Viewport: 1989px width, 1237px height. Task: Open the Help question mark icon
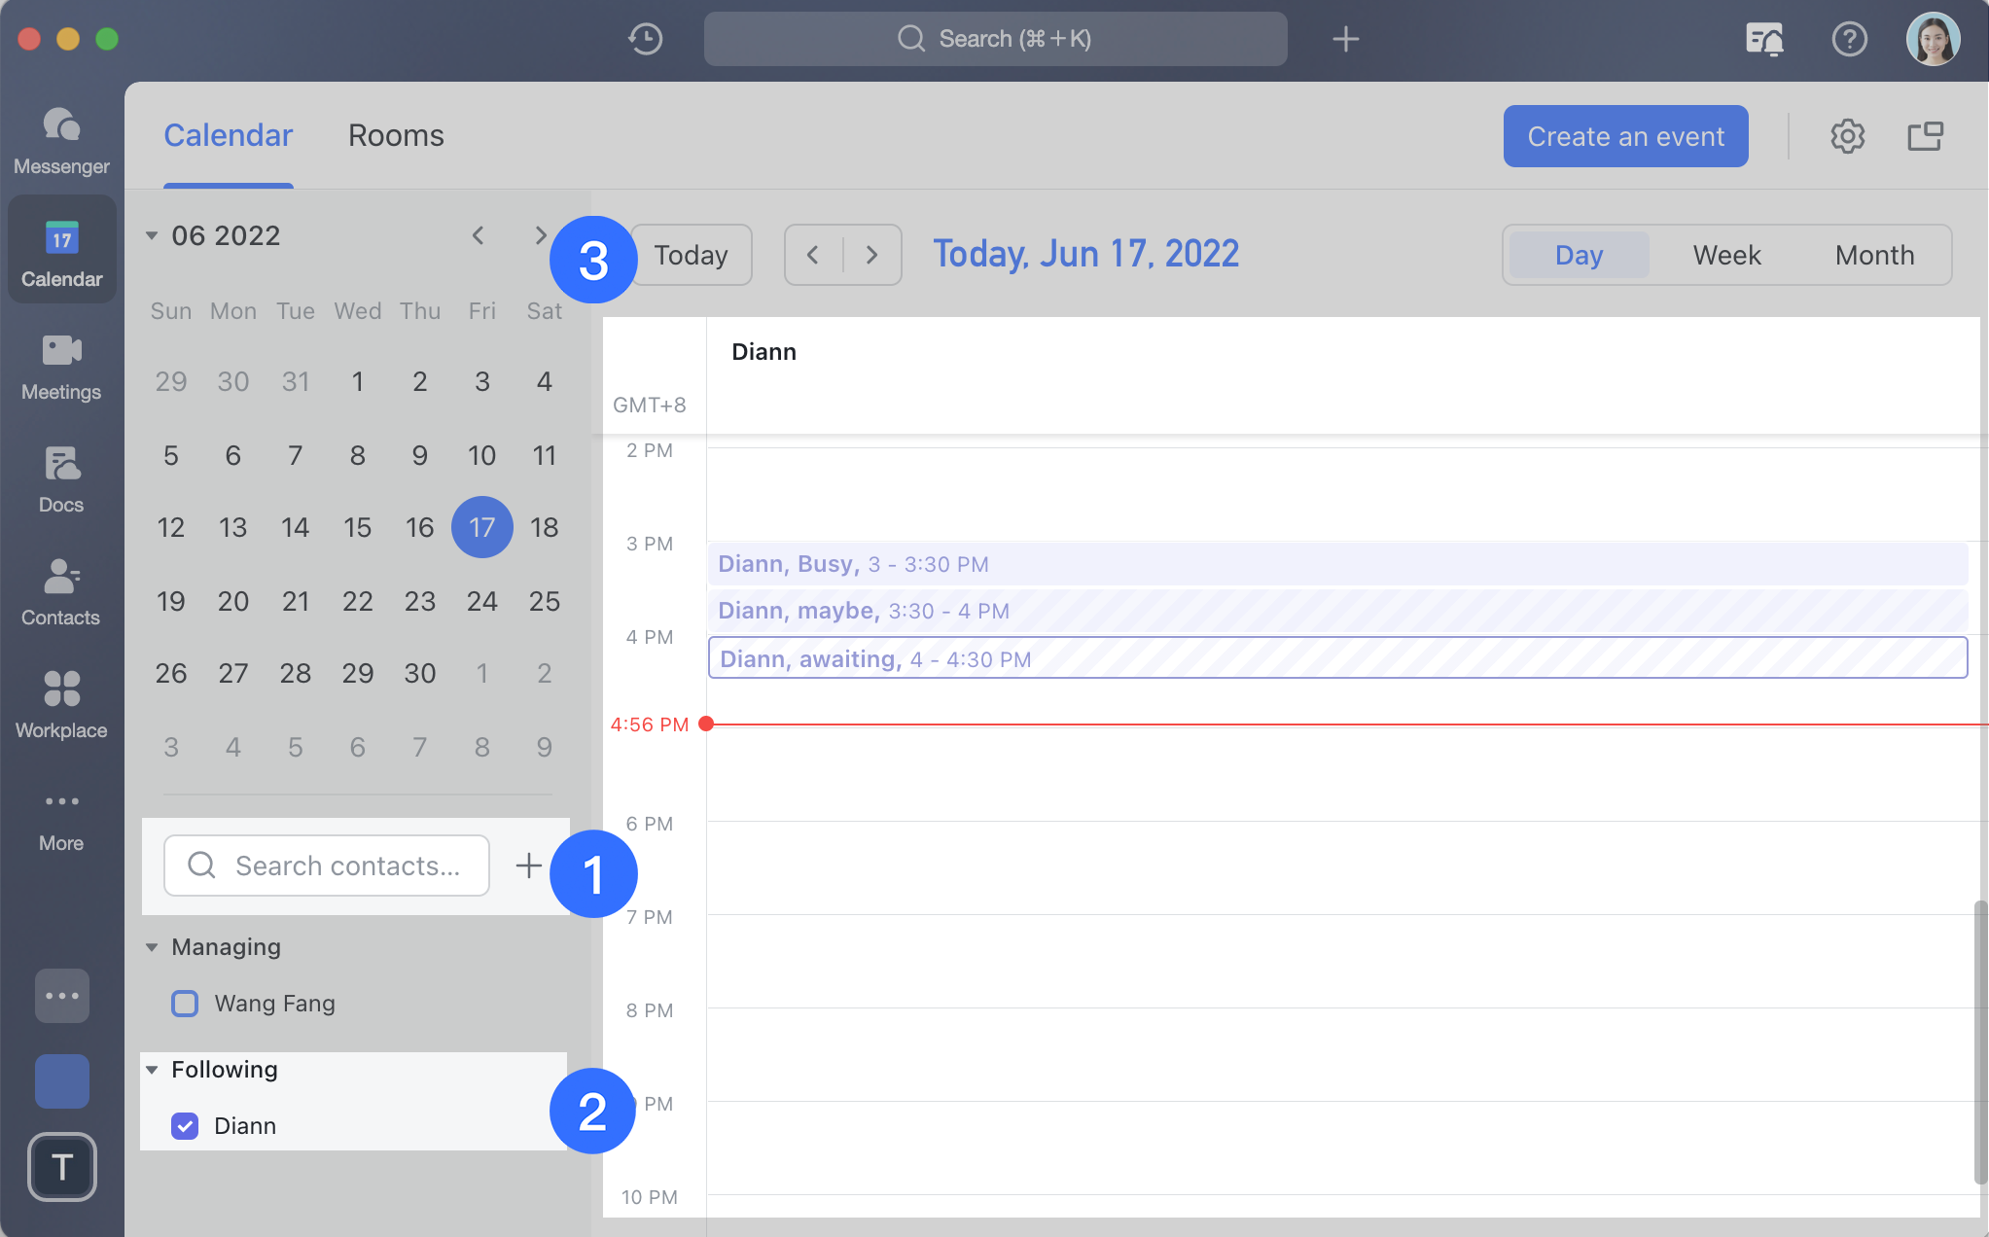point(1849,38)
